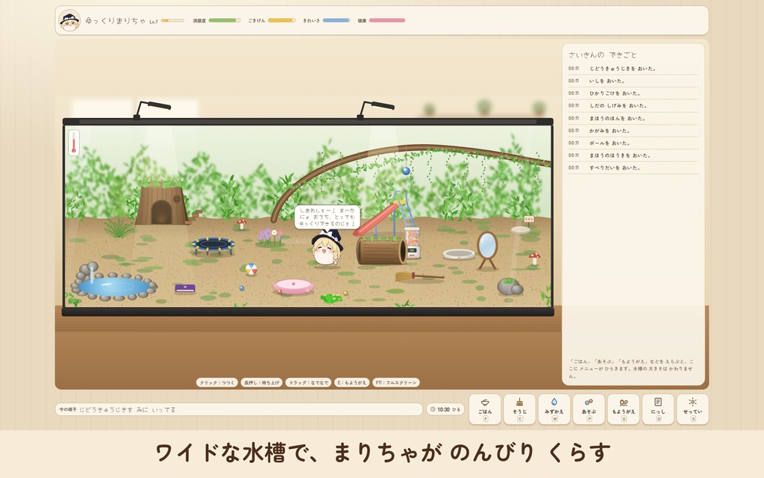The height and width of the screenshot is (478, 764).
Task: Click the yukkuri Marisa character
Action: pos(327,248)
